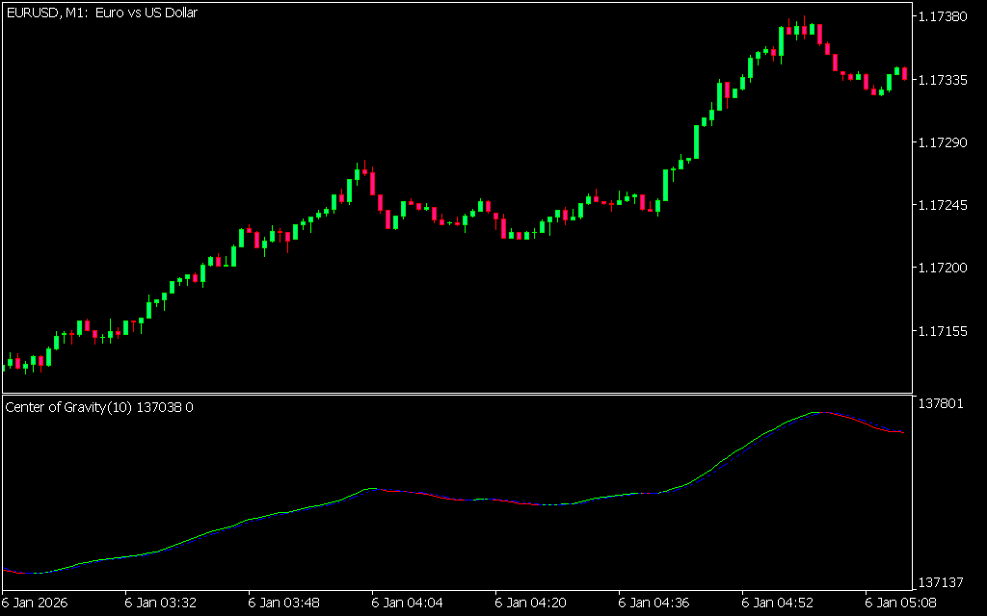Click the peak of the Center of Gravity line
Image resolution: width=987 pixels, height=616 pixels.
pyautogui.click(x=816, y=412)
